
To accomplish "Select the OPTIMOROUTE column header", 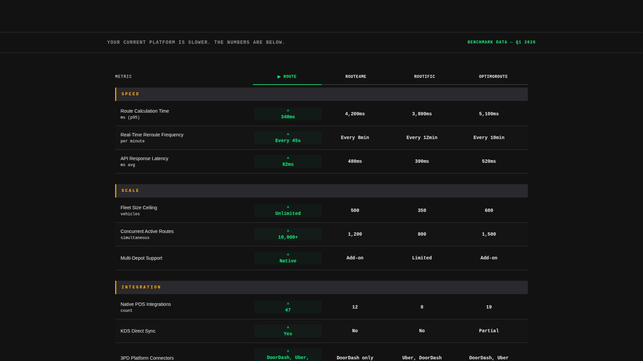I will pos(493,77).
